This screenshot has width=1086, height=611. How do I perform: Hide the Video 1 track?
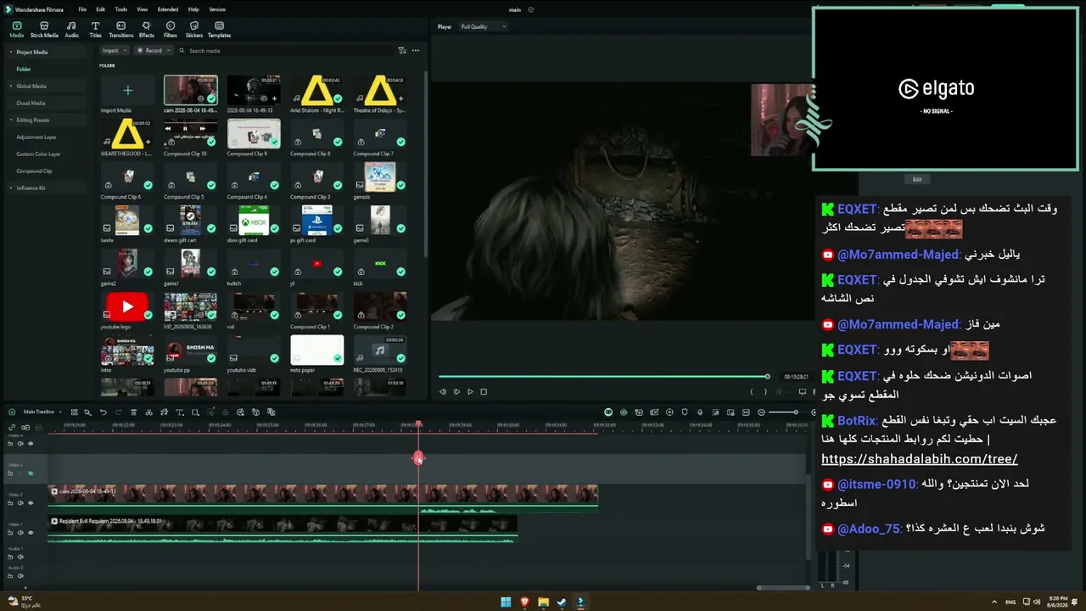point(31,532)
